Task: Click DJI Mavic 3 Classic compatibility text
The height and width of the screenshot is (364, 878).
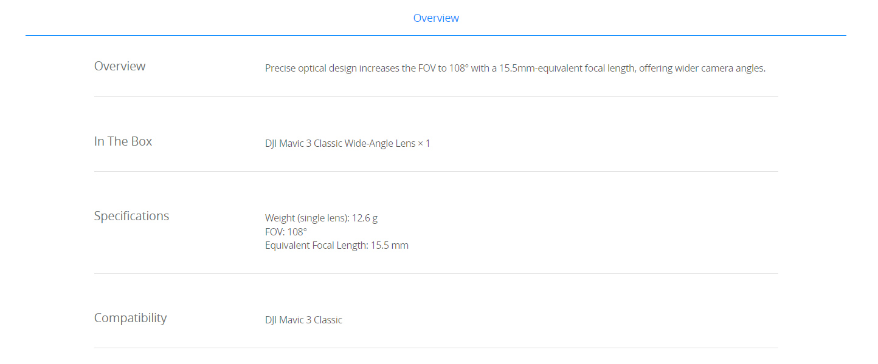Action: (x=303, y=320)
